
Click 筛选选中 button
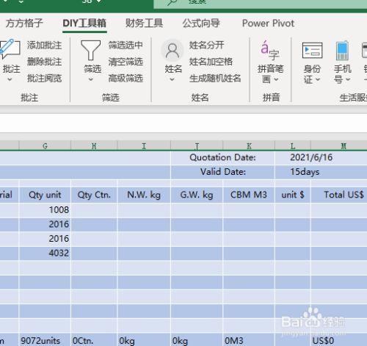pyautogui.click(x=126, y=46)
